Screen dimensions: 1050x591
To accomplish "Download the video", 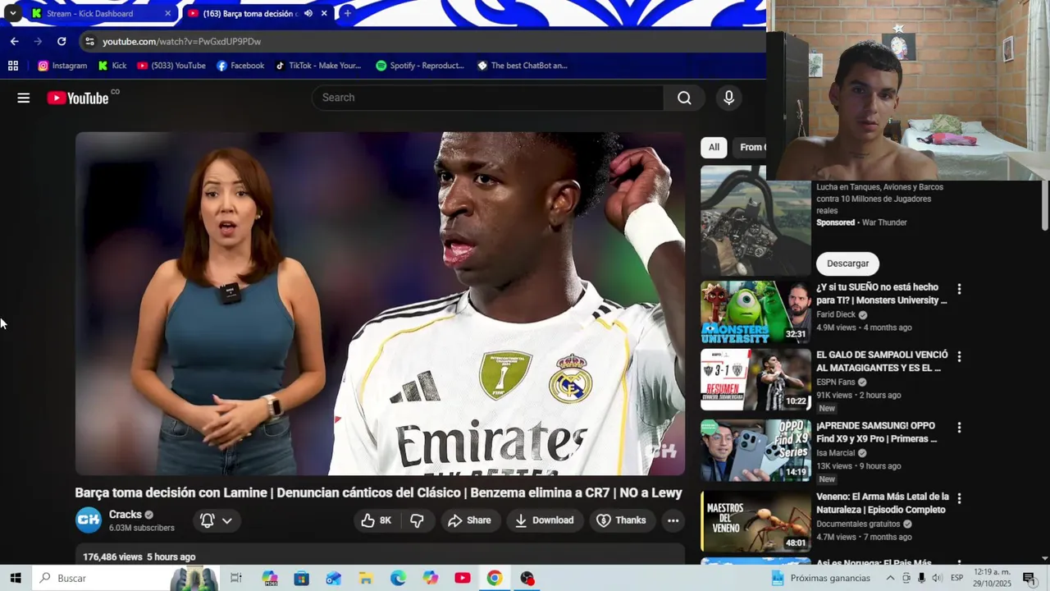I will 544,520.
